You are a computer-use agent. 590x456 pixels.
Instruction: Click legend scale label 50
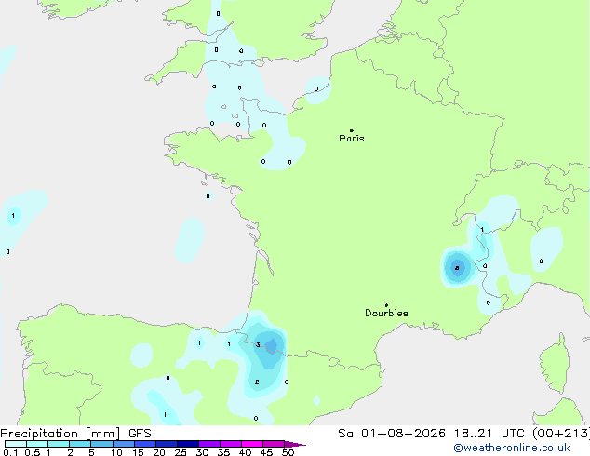(288, 452)
